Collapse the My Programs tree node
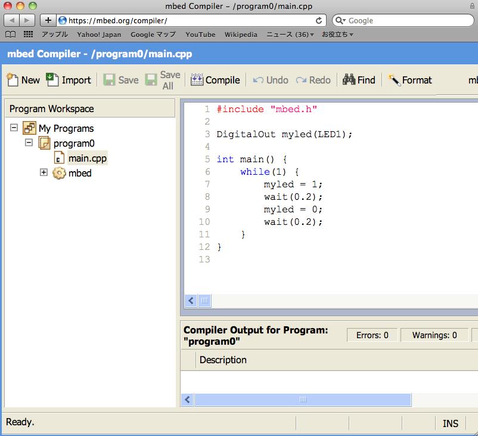Screen dimensions: 478x436 [14, 128]
